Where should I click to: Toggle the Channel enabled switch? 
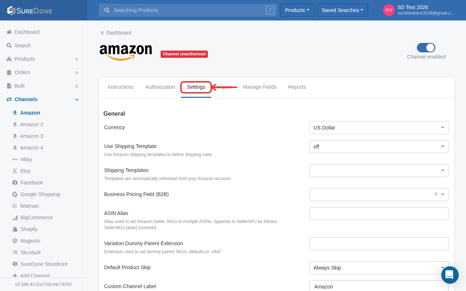[426, 48]
